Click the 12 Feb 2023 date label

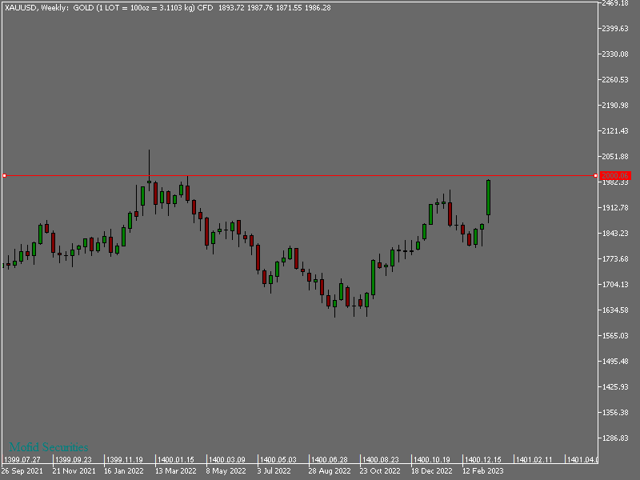[483, 472]
